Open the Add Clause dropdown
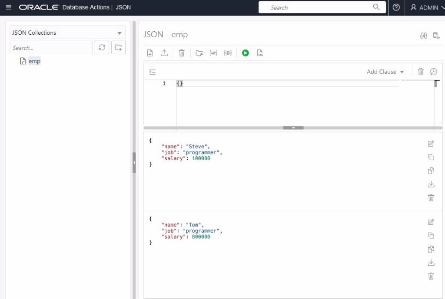 click(384, 72)
